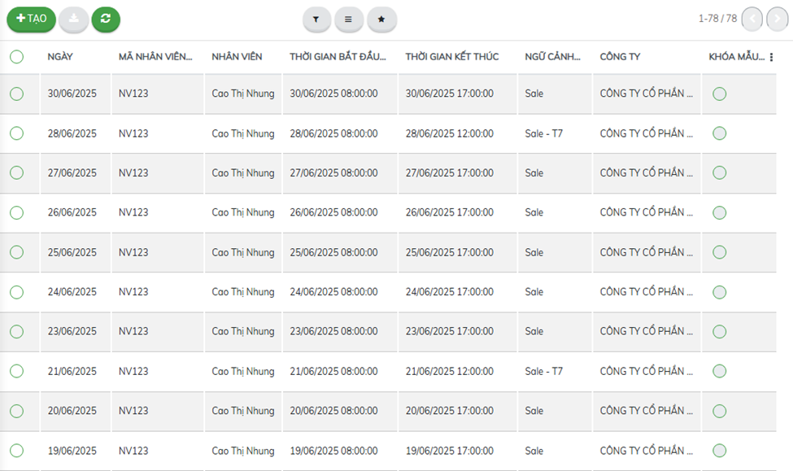Click company cell in 24/06/2025 row

tap(647, 291)
